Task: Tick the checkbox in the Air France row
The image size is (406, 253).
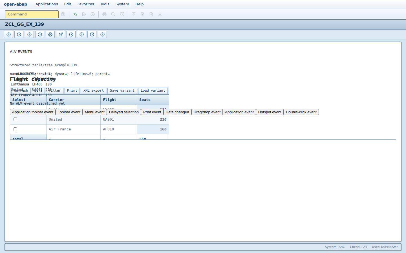Action: tap(16, 129)
